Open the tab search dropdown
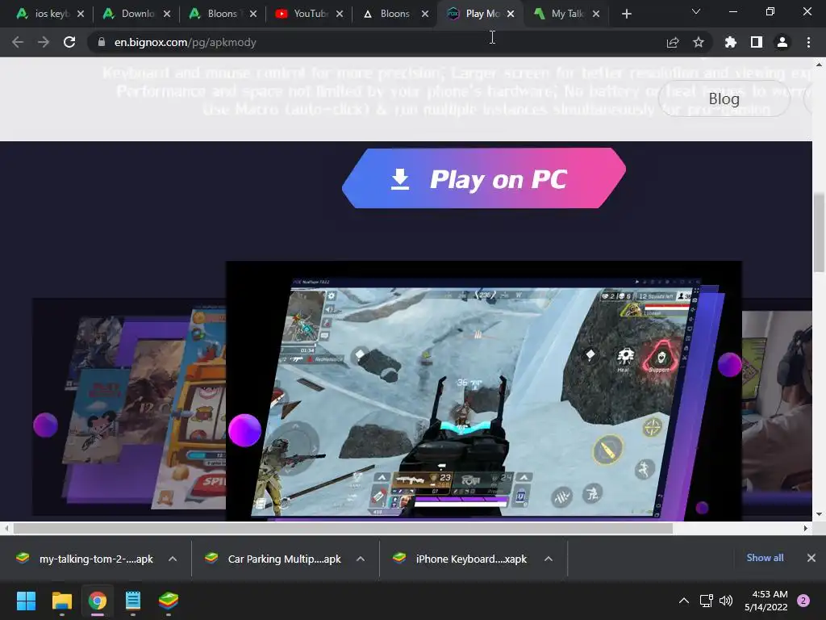 (696, 11)
